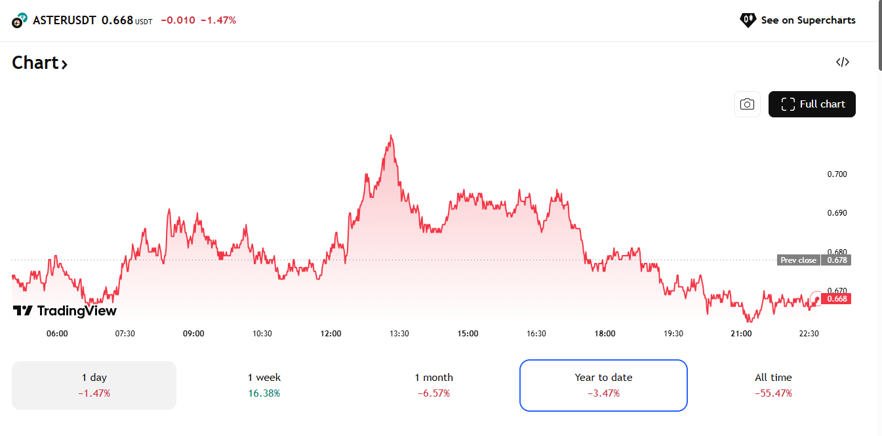Click the Prev close price label

[798, 260]
